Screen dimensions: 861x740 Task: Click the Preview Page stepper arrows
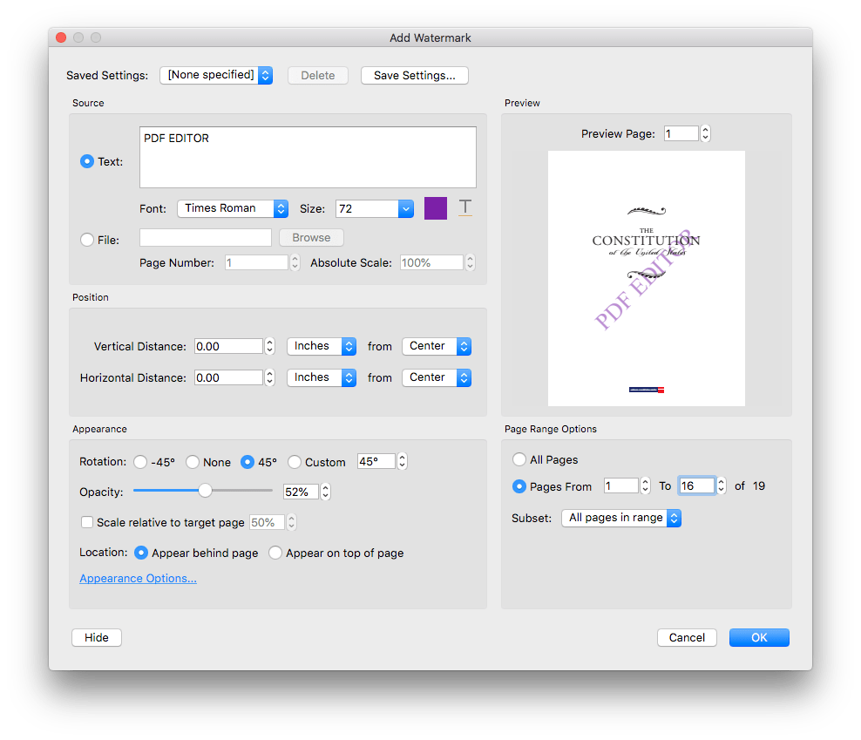[x=706, y=133]
